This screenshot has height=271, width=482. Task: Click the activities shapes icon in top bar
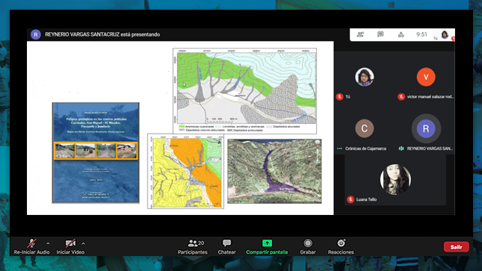pyautogui.click(x=401, y=34)
